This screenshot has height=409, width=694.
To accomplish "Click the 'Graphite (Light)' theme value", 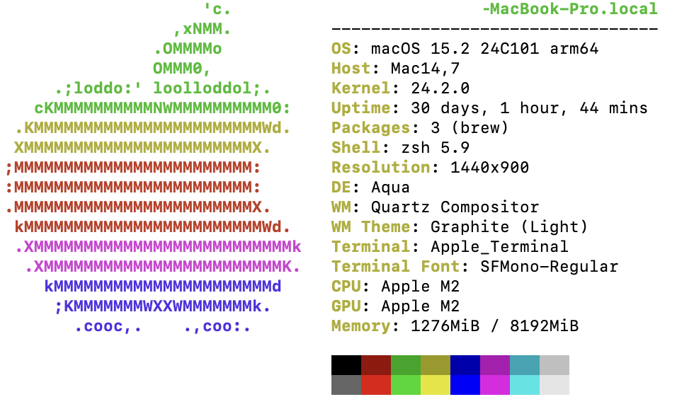I will click(x=509, y=227).
